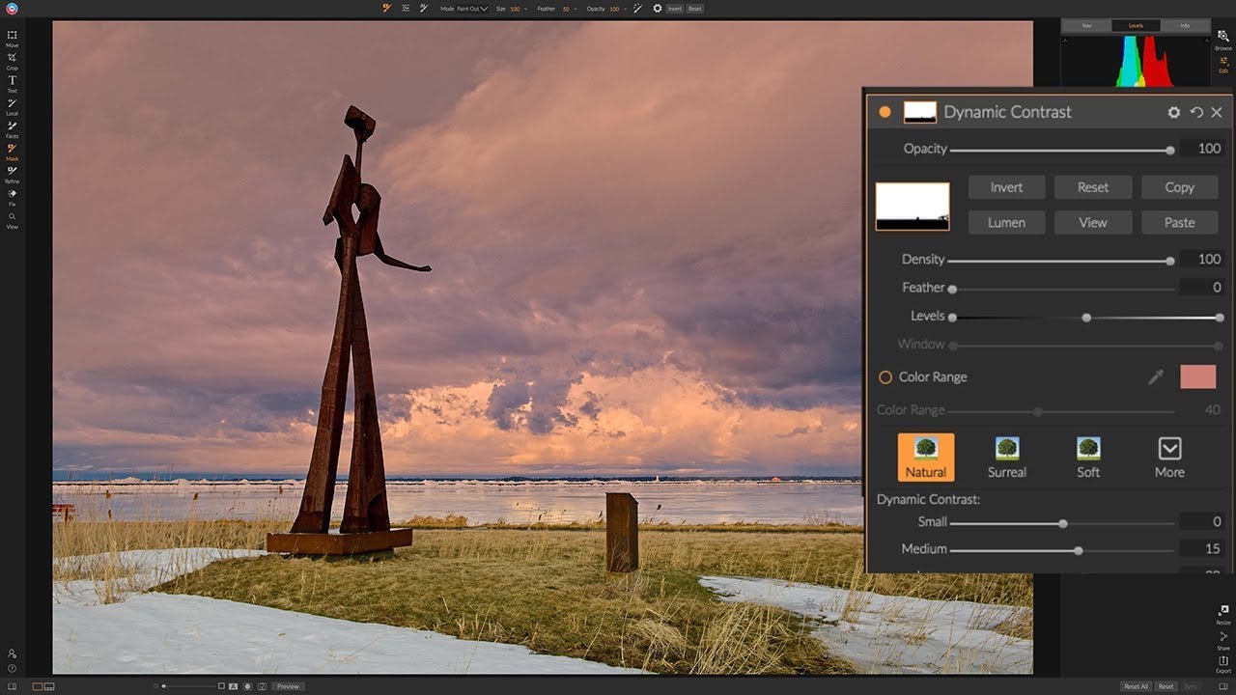Choose the AI quick mask tool in the options bar
This screenshot has height=695, width=1236.
click(424, 8)
